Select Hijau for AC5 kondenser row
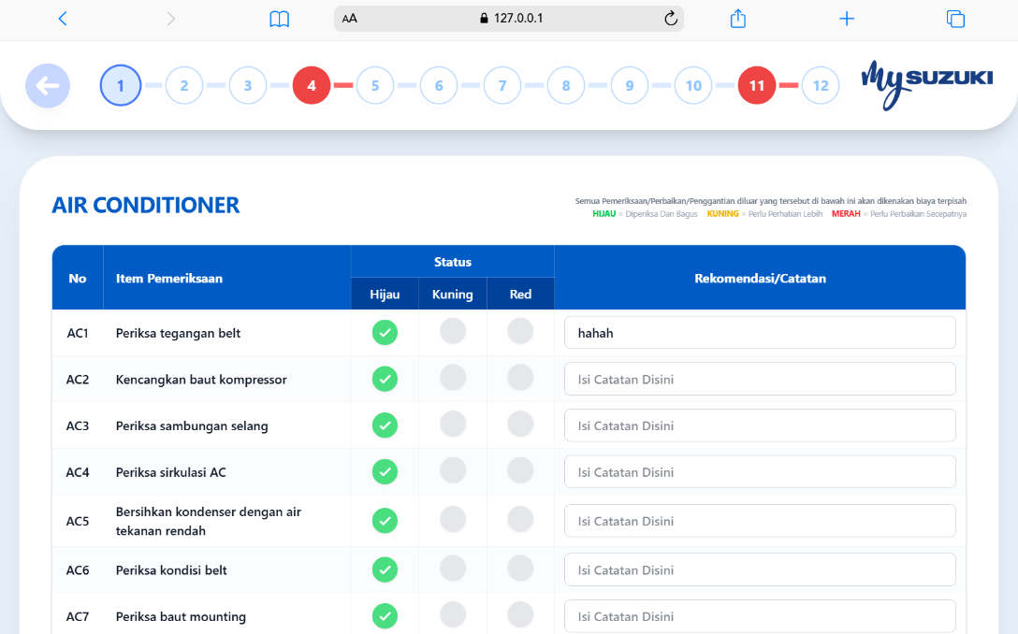1018x634 pixels. (x=385, y=521)
